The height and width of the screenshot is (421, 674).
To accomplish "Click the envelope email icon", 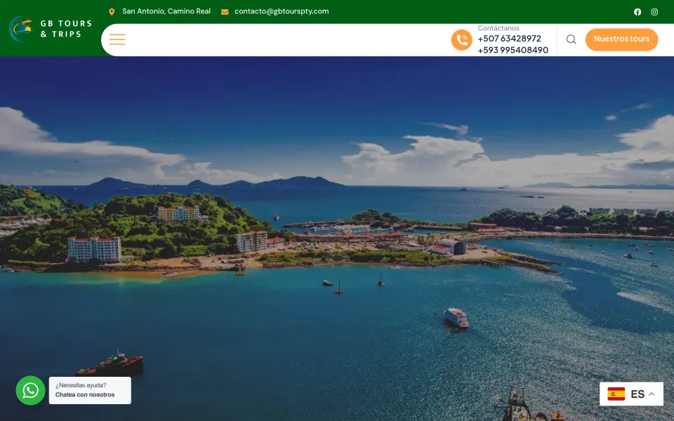I will point(225,12).
